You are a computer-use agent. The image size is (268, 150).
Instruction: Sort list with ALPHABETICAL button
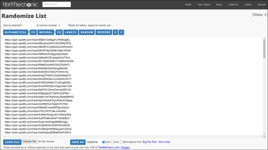[x=15, y=32]
